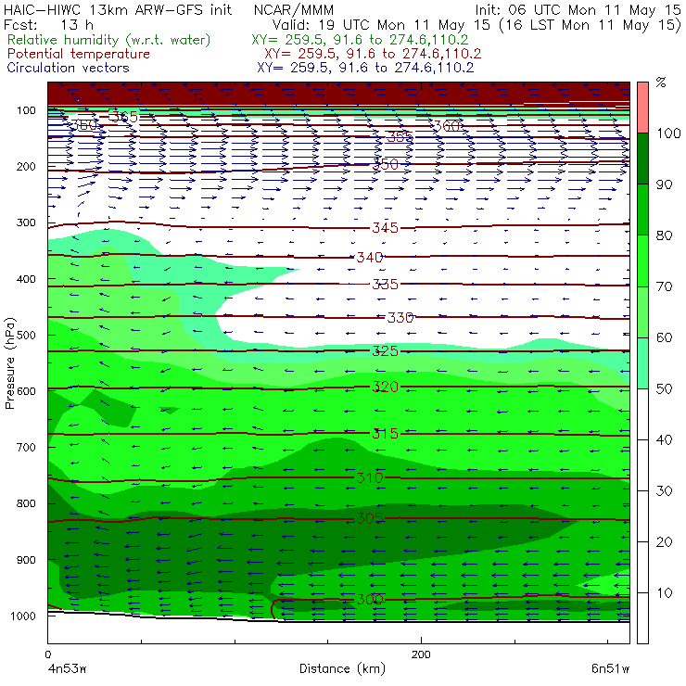Click the '350' potential temperature contour label
Image resolution: width=686 pixels, height=686 pixels.
coord(386,164)
